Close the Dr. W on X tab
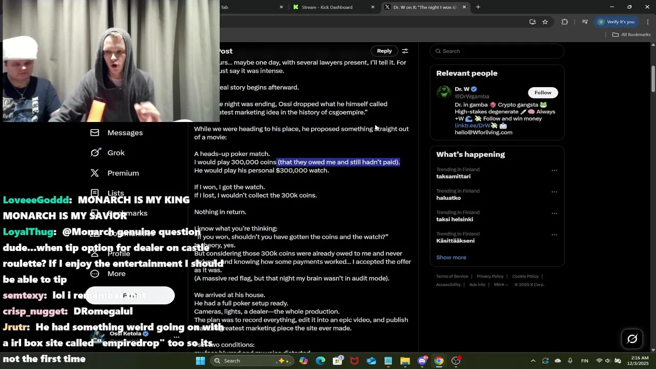656x369 pixels. 464,7
